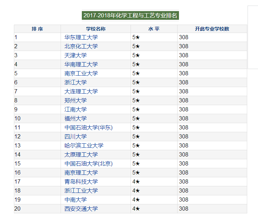Select the 华南理工大学 link
This screenshot has width=258, height=221.
tap(81, 64)
